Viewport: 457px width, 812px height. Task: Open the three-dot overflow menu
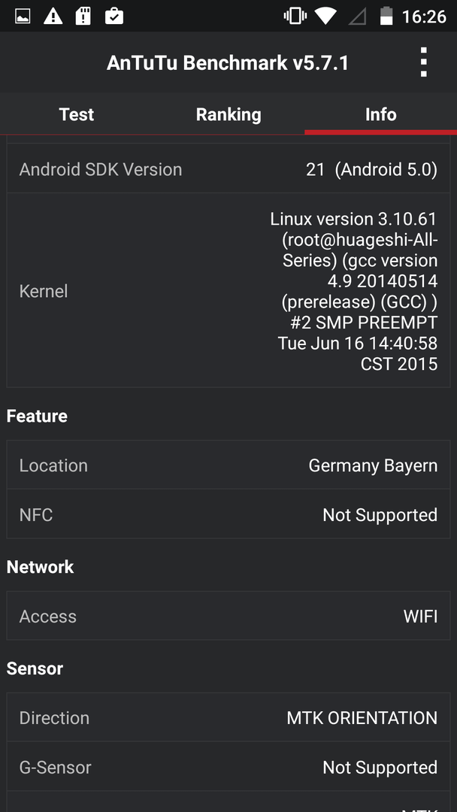pos(423,62)
